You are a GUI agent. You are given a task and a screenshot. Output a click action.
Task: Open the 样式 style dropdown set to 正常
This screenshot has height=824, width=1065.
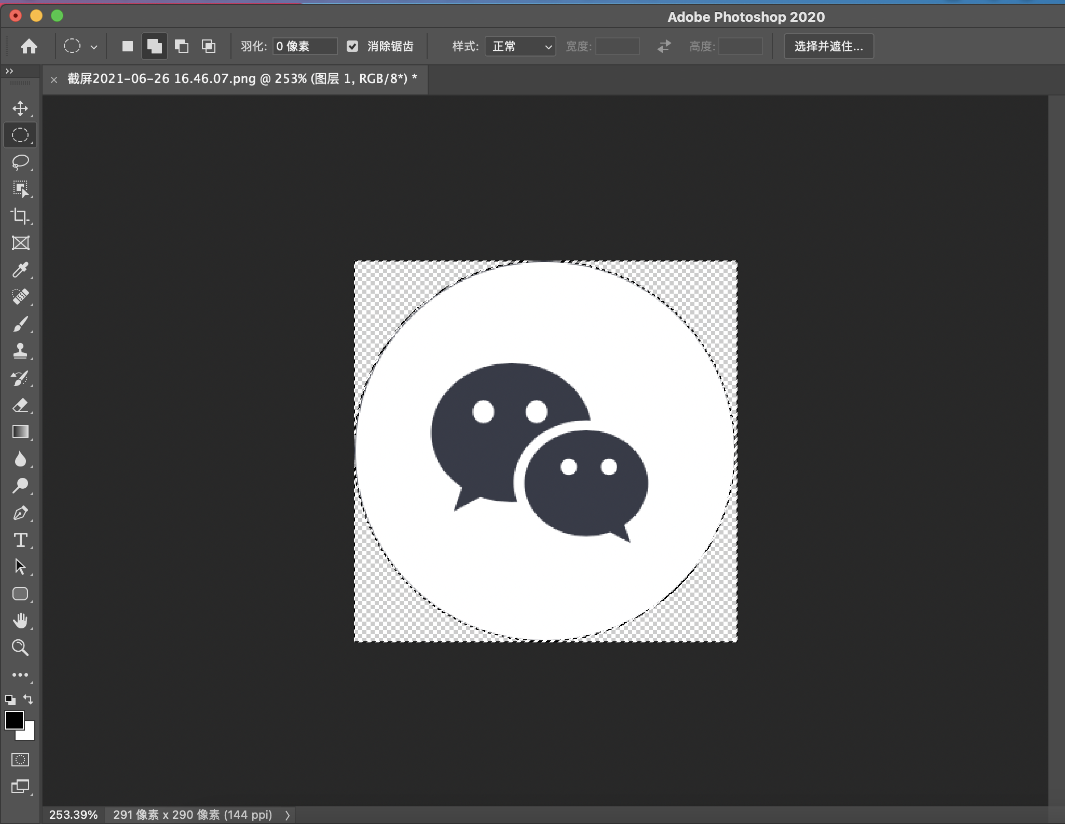pos(521,47)
